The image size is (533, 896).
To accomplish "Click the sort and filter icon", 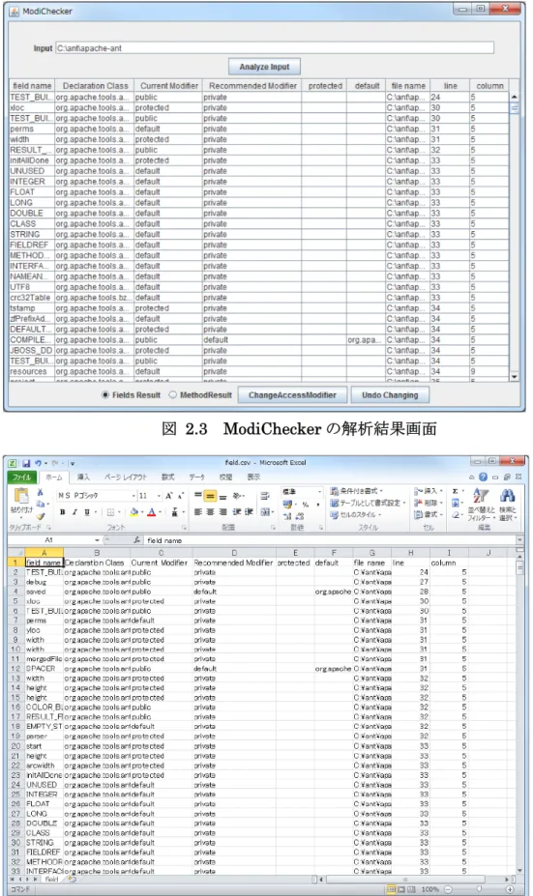I will (481, 497).
